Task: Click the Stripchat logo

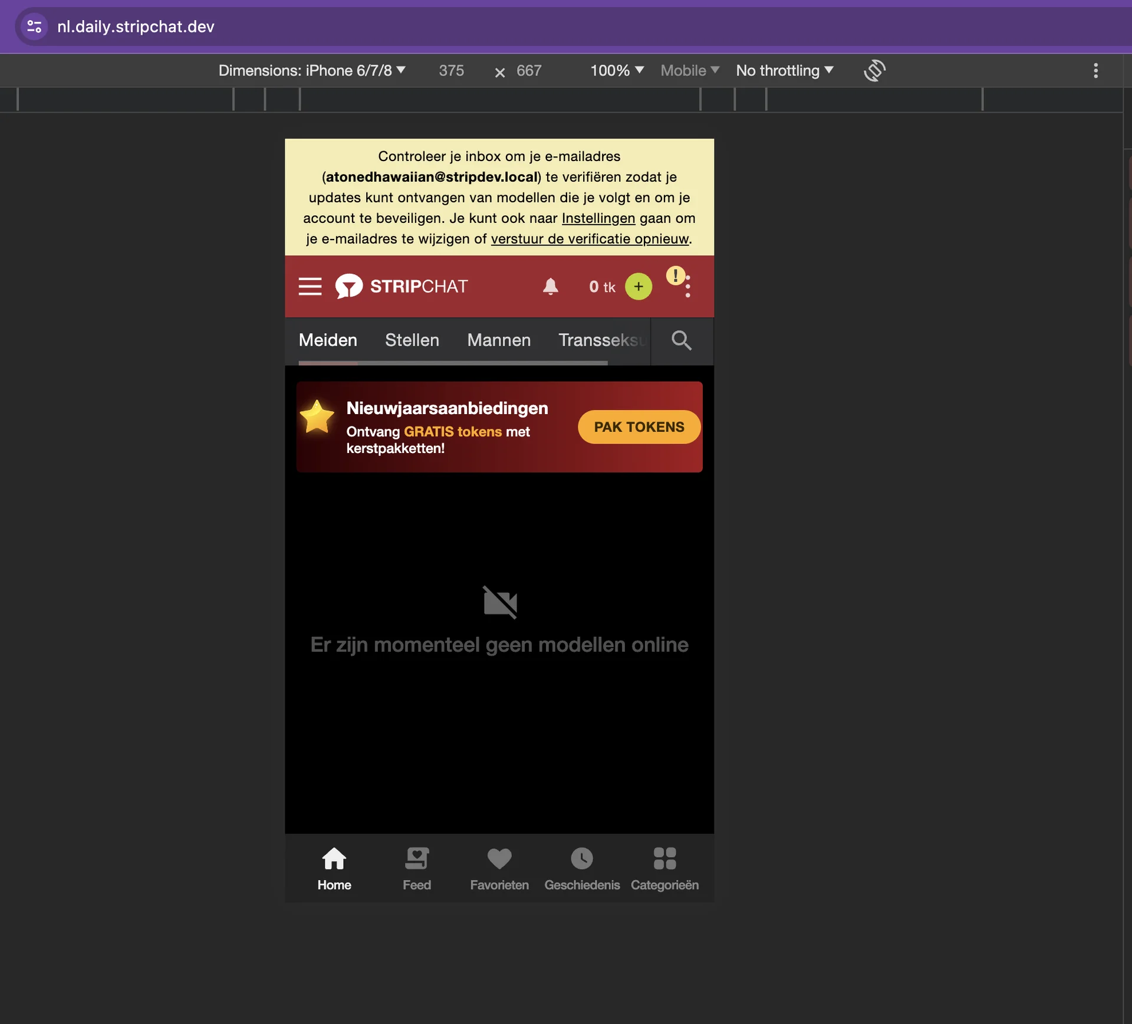Action: (402, 287)
